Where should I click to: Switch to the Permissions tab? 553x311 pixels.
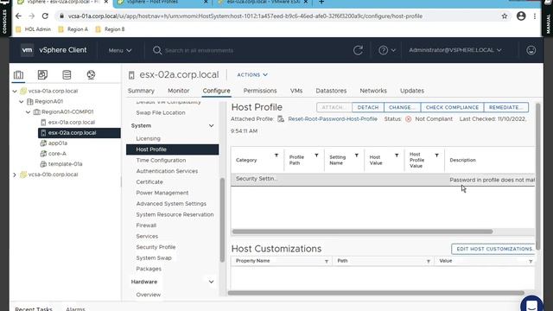[260, 91]
